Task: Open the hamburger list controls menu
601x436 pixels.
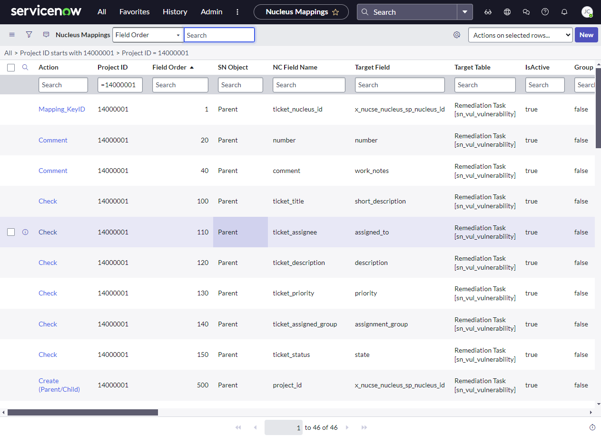Action: tap(12, 35)
